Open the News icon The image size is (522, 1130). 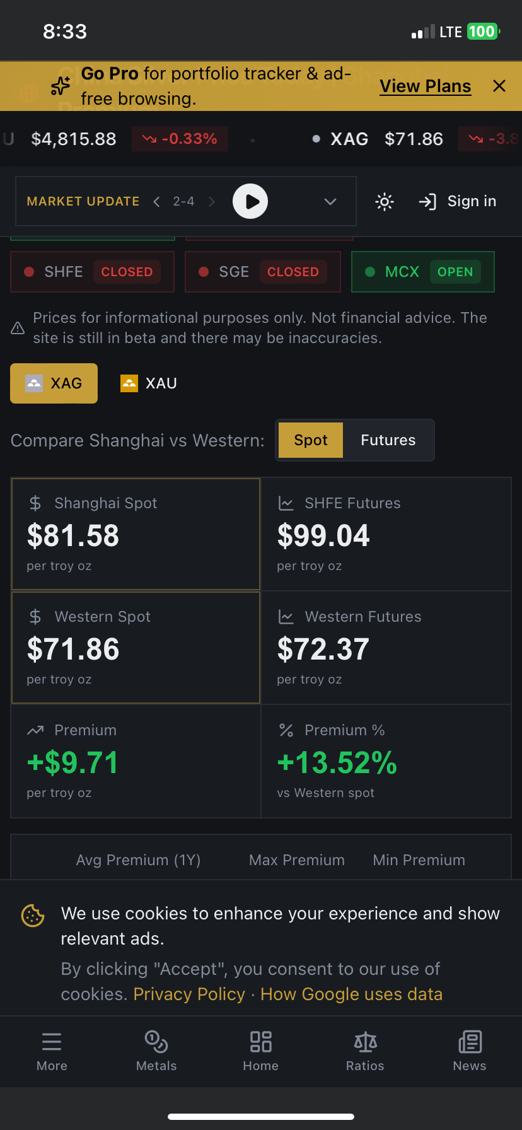tap(470, 1042)
